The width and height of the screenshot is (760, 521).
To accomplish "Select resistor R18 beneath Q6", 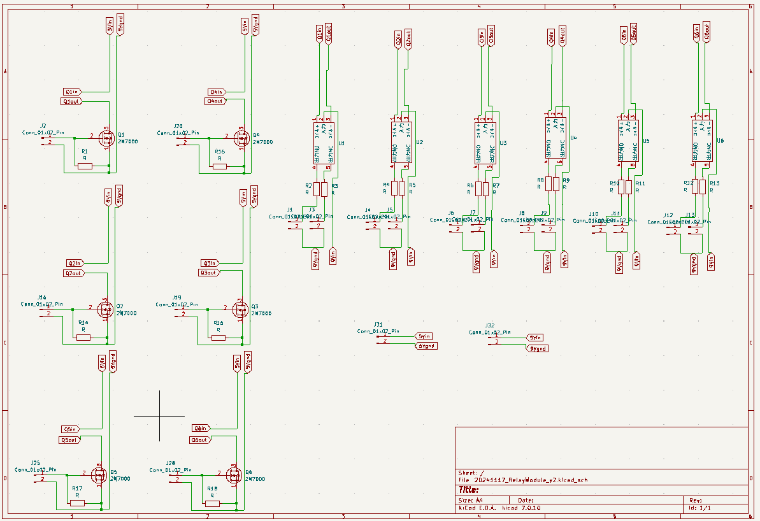I will [212, 503].
